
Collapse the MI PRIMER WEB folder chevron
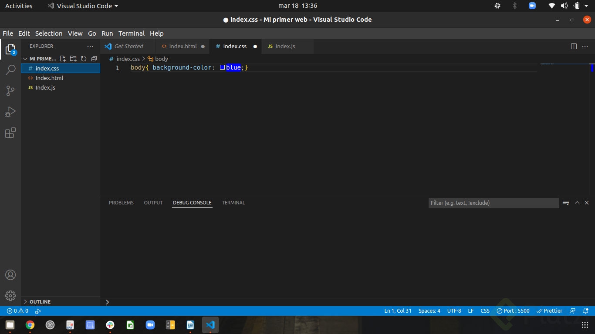[x=25, y=58]
